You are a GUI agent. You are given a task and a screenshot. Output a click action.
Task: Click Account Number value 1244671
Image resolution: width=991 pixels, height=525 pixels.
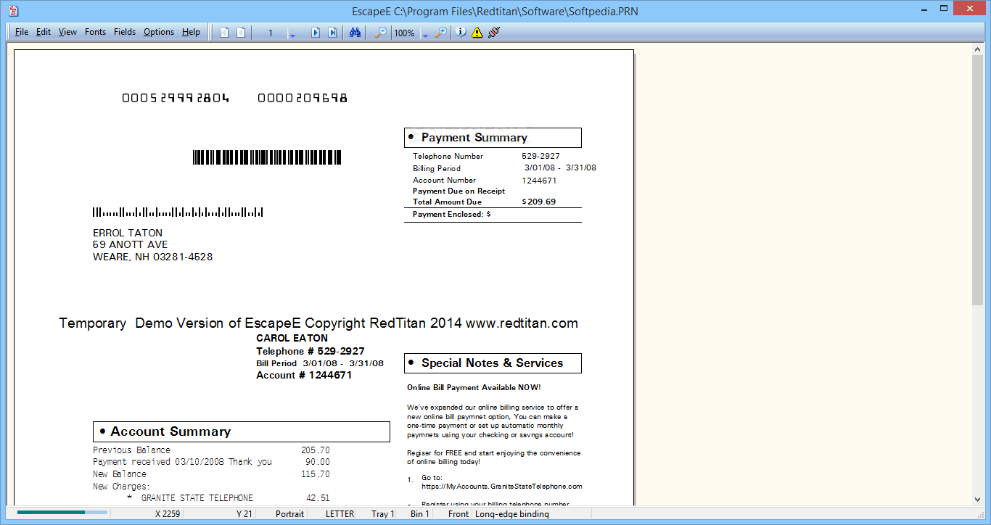tap(539, 181)
